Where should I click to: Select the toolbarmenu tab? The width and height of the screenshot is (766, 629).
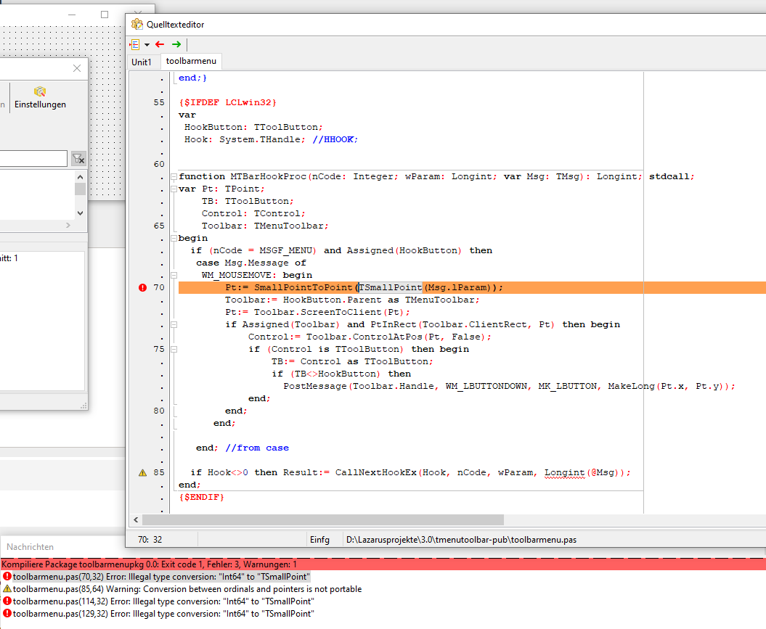(191, 61)
